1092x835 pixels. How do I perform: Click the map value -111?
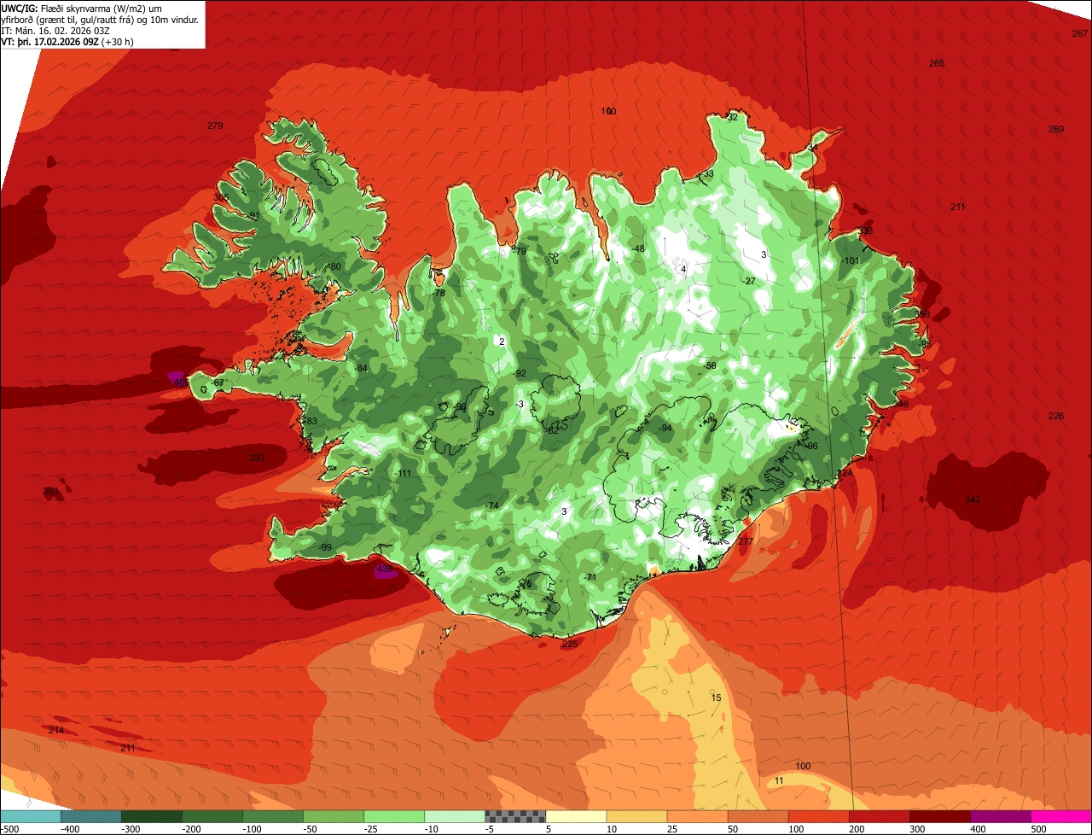[404, 473]
